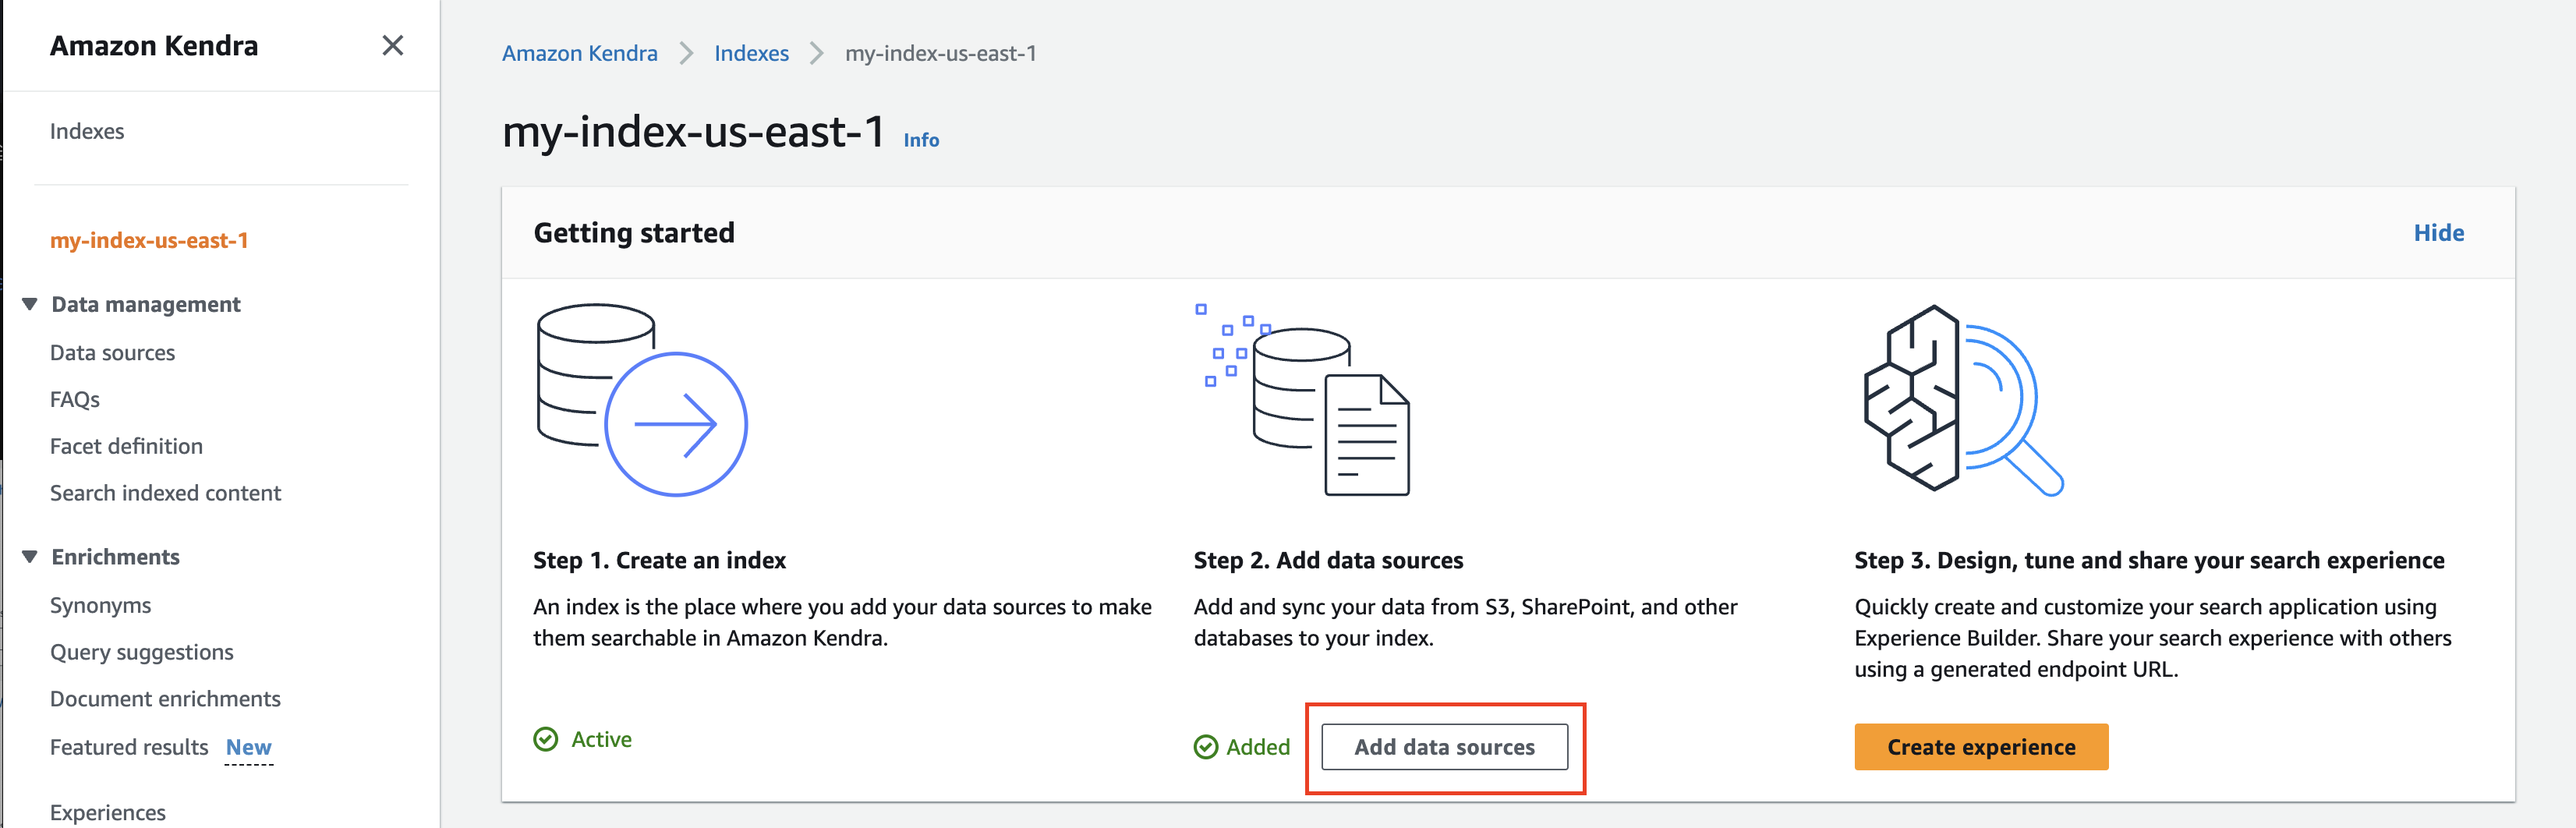Click the my-index-us-east-1 breadcrumb text
Image resolution: width=2576 pixels, height=828 pixels.
pyautogui.click(x=941, y=53)
